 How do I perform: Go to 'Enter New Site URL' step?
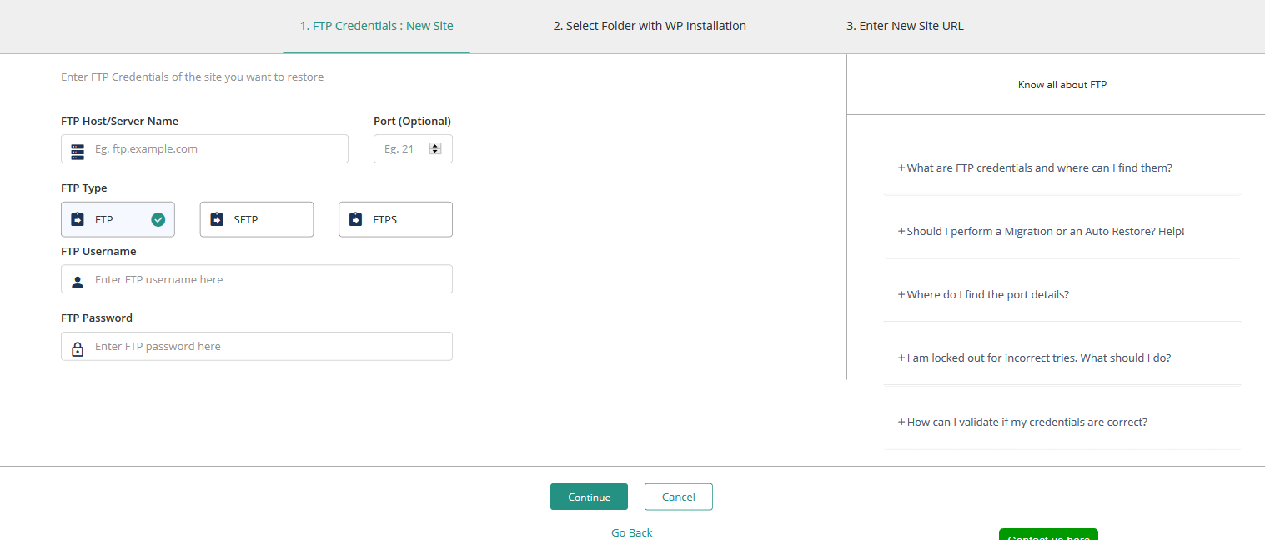tap(905, 26)
